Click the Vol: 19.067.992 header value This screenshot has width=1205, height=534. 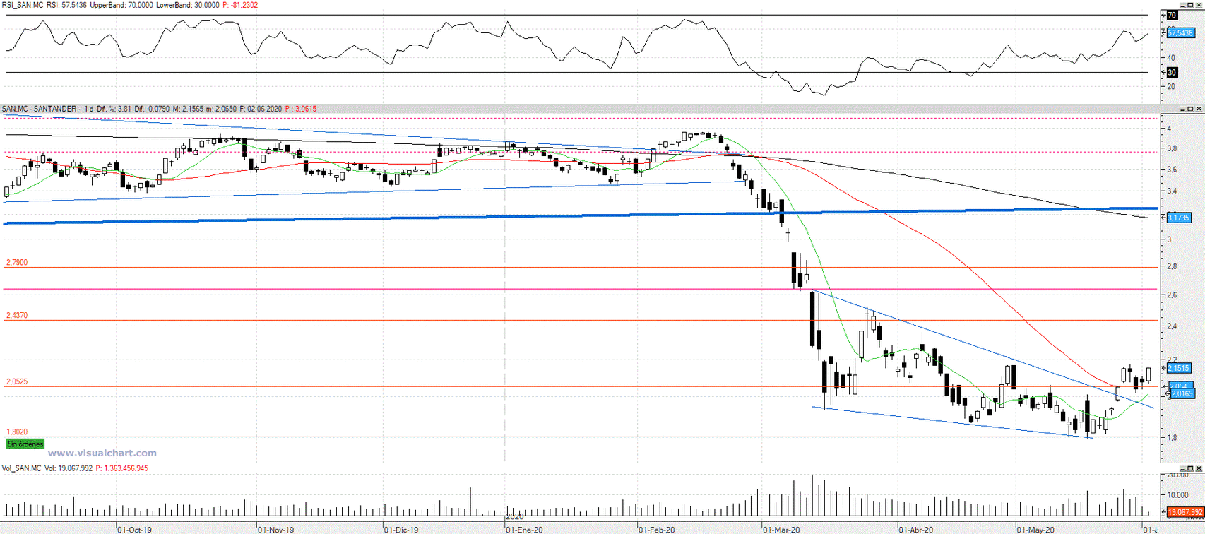click(x=69, y=468)
